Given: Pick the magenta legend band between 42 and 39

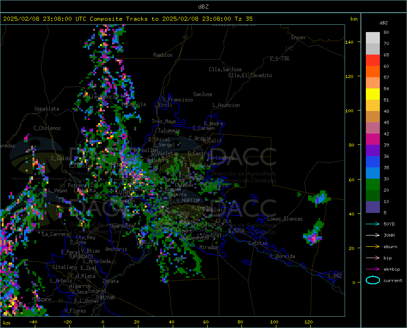Looking at the screenshot, I should [x=373, y=139].
